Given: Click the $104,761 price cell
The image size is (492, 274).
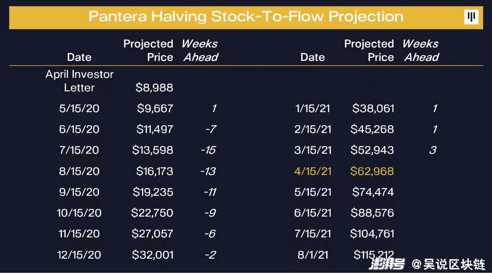Looking at the screenshot, I should coord(372,234).
